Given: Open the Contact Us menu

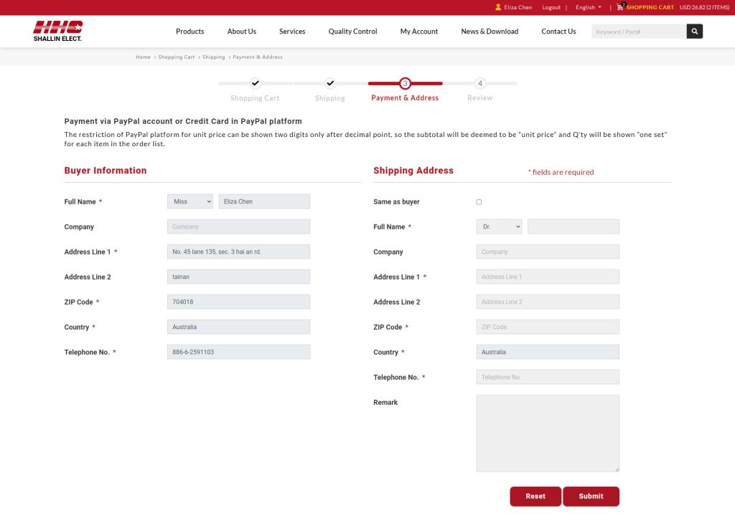Looking at the screenshot, I should tap(558, 32).
